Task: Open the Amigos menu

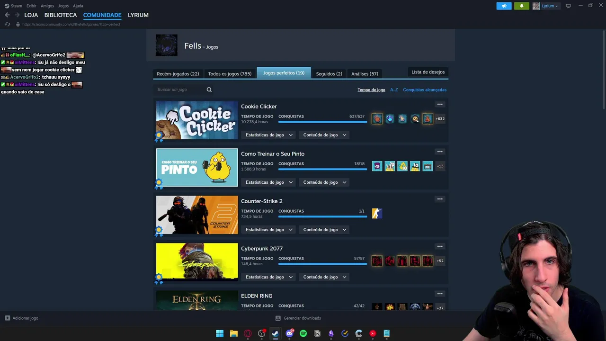Action: [47, 6]
